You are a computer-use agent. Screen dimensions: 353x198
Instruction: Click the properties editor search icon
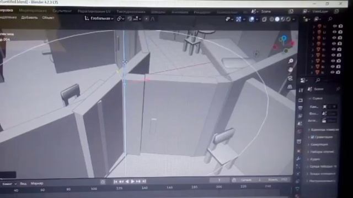click(x=318, y=80)
